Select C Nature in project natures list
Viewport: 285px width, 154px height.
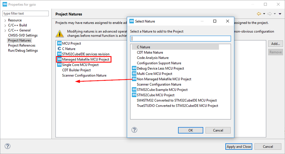point(69,49)
